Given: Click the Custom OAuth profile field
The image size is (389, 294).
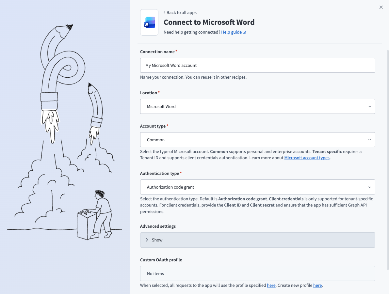Looking at the screenshot, I should [257, 273].
